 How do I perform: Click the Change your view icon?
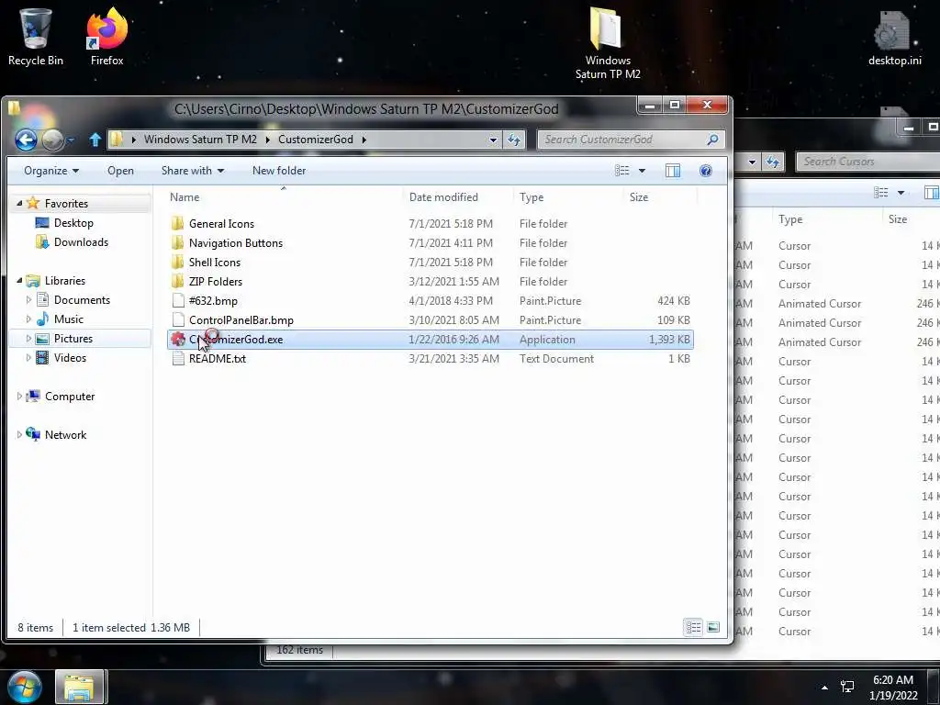point(622,171)
